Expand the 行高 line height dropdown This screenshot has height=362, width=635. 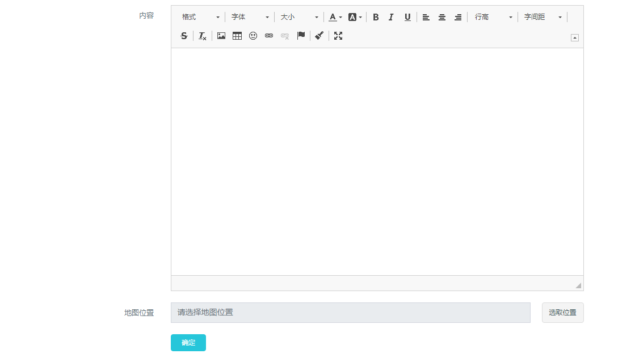click(493, 17)
